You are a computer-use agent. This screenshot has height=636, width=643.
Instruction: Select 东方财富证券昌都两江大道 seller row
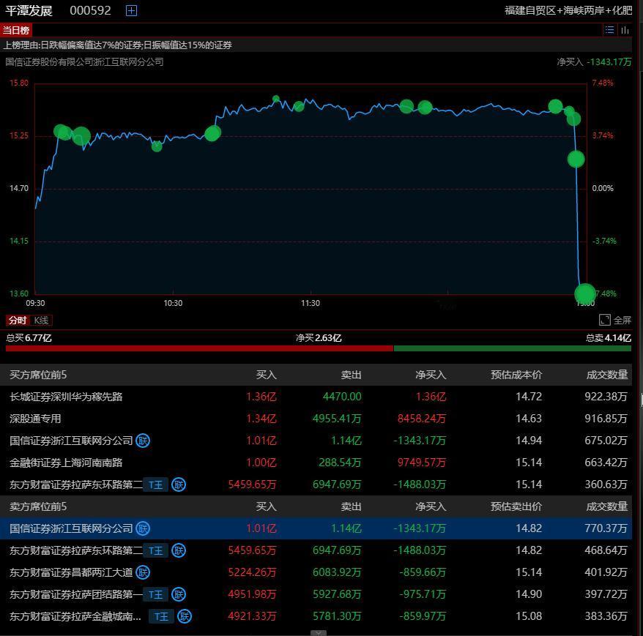coord(316,572)
